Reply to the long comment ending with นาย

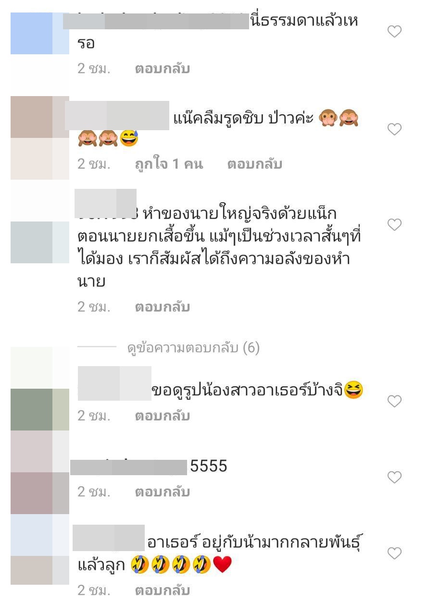[163, 307]
